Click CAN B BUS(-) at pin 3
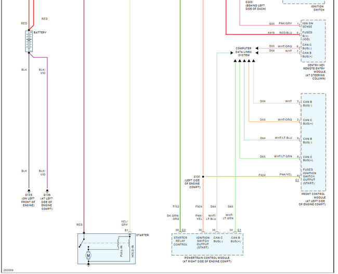Viewport: 338px width, 274px height. 307,103
